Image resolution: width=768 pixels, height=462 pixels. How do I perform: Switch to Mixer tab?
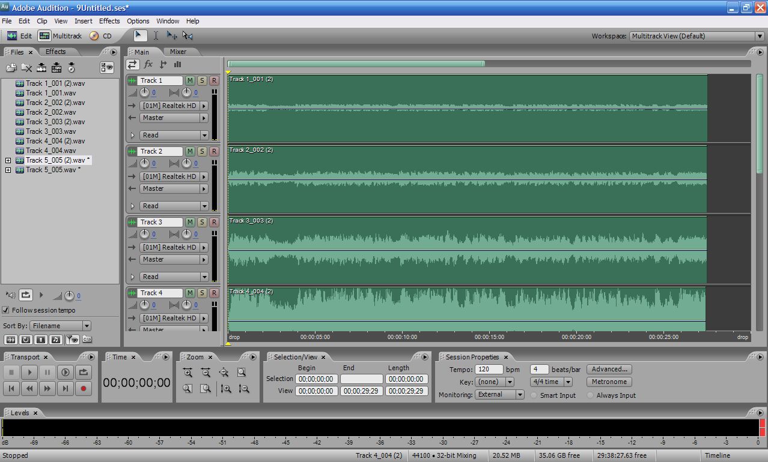click(178, 52)
